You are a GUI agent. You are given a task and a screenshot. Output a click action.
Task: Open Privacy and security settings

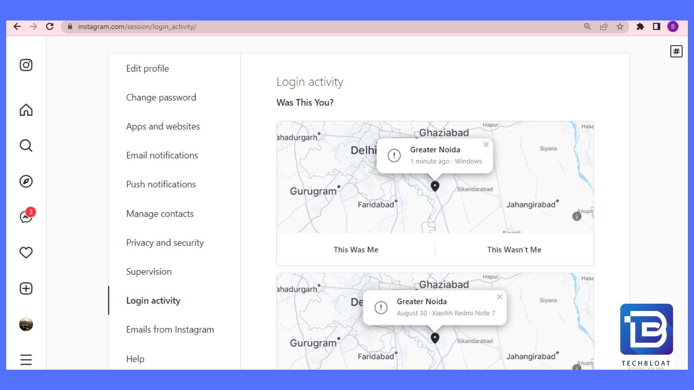tap(165, 243)
